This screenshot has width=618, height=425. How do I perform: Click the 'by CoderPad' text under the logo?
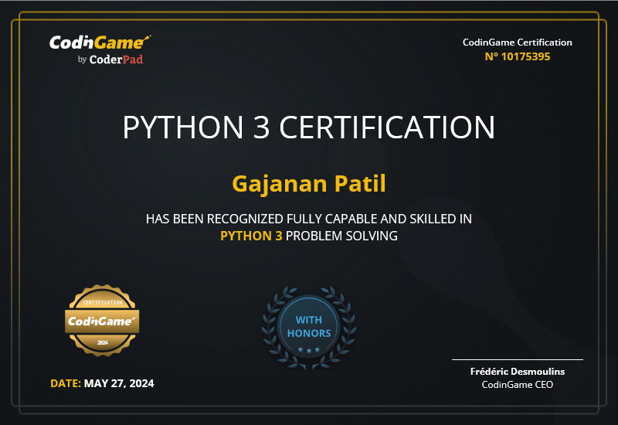coord(110,59)
